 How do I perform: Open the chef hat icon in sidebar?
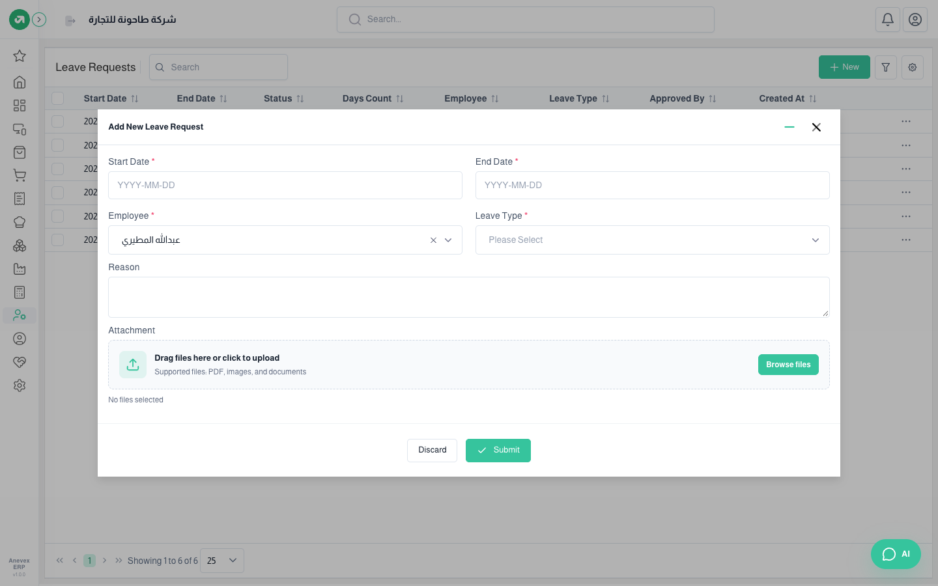[20, 222]
